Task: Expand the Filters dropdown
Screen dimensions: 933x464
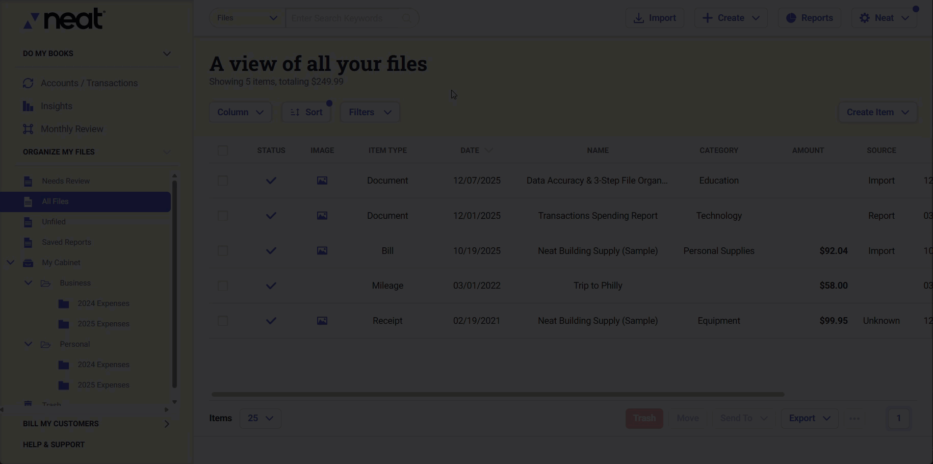Action: pyautogui.click(x=370, y=112)
